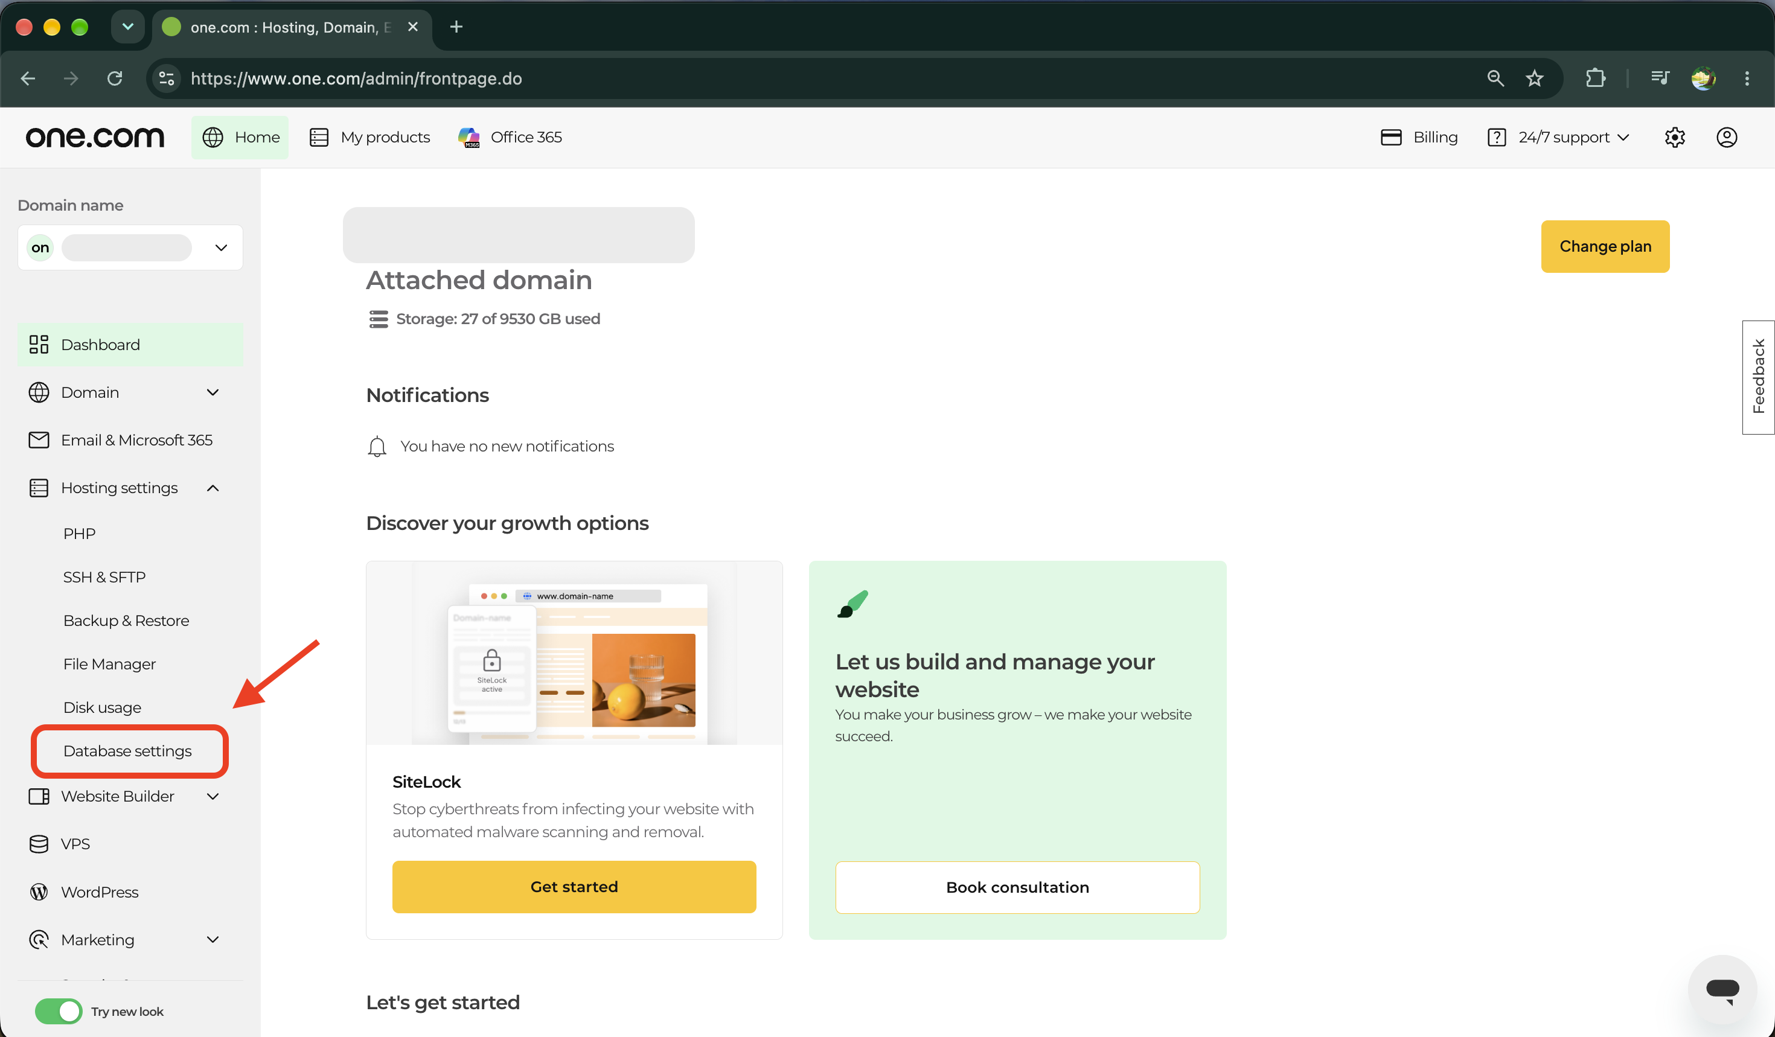
Task: Open the Feedback side tab
Action: click(1759, 377)
